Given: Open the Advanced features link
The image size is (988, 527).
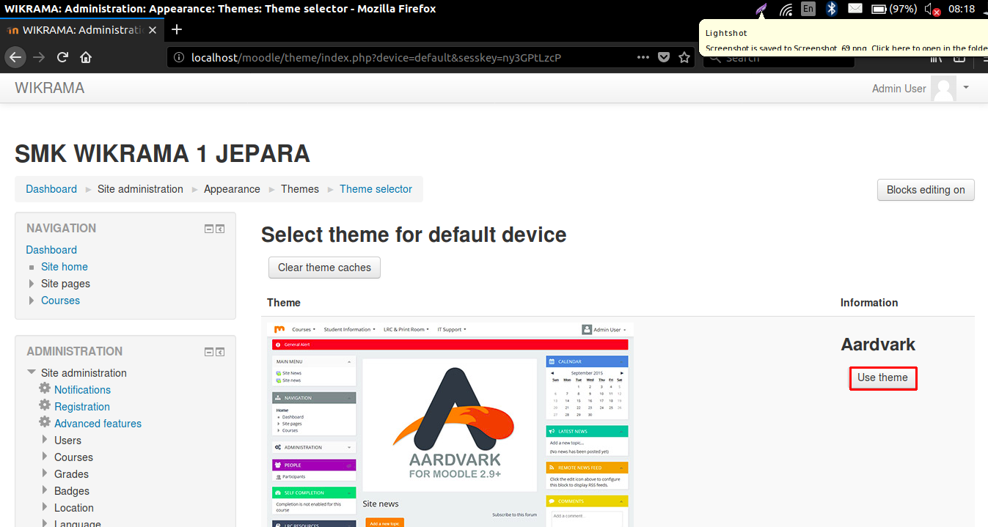Looking at the screenshot, I should [x=98, y=424].
